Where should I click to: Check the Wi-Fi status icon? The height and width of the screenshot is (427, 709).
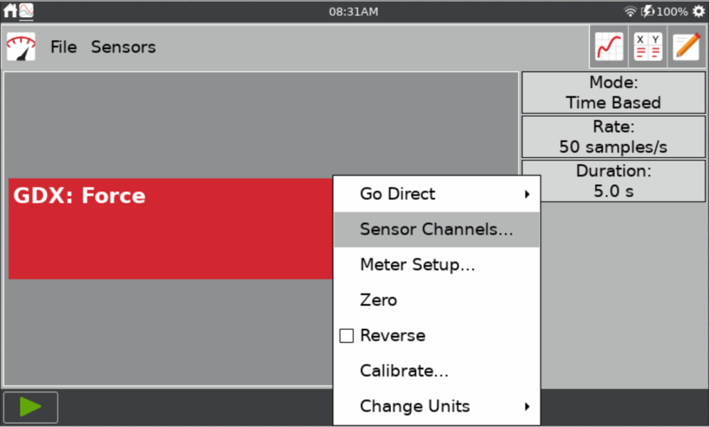pos(630,11)
